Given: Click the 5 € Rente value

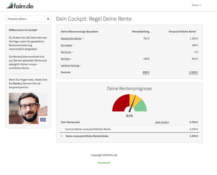Looking at the screenshot, I should point(196,52).
